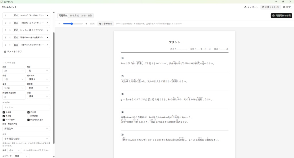Zoom in with the plus icon
294x158 pixels.
(x=86, y=24)
